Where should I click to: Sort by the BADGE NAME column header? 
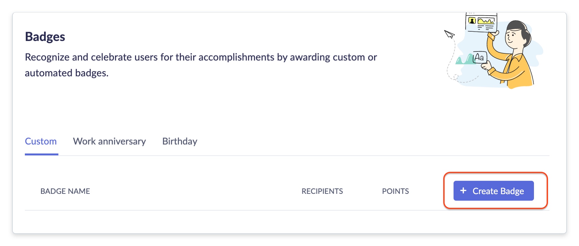point(65,191)
